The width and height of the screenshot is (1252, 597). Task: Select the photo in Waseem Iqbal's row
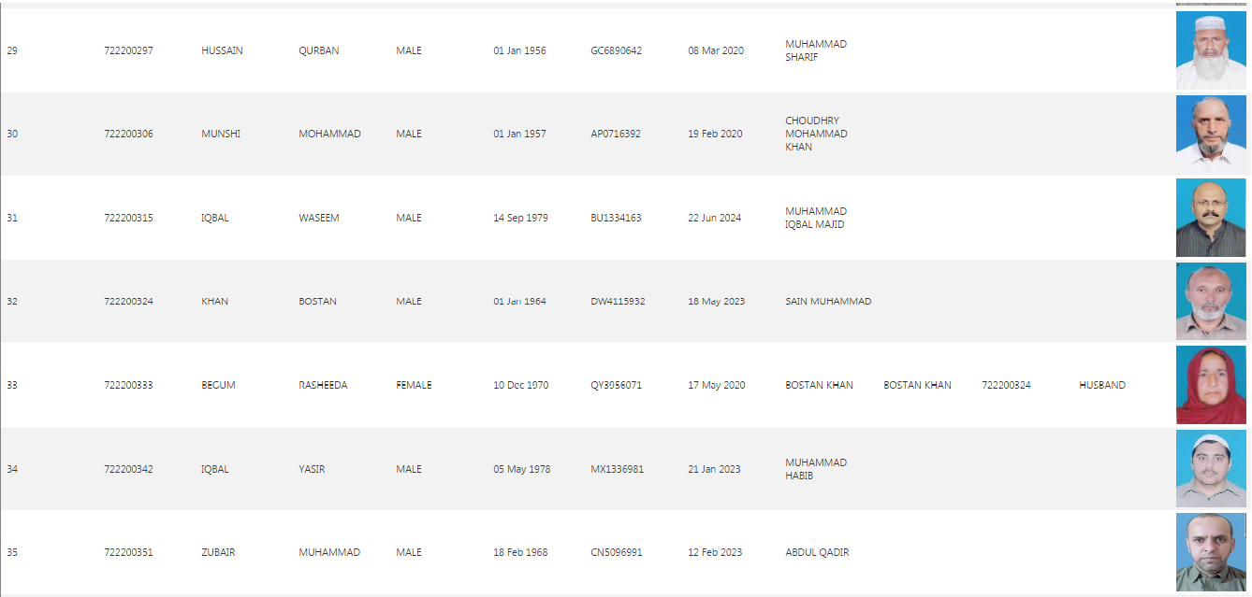[1210, 218]
